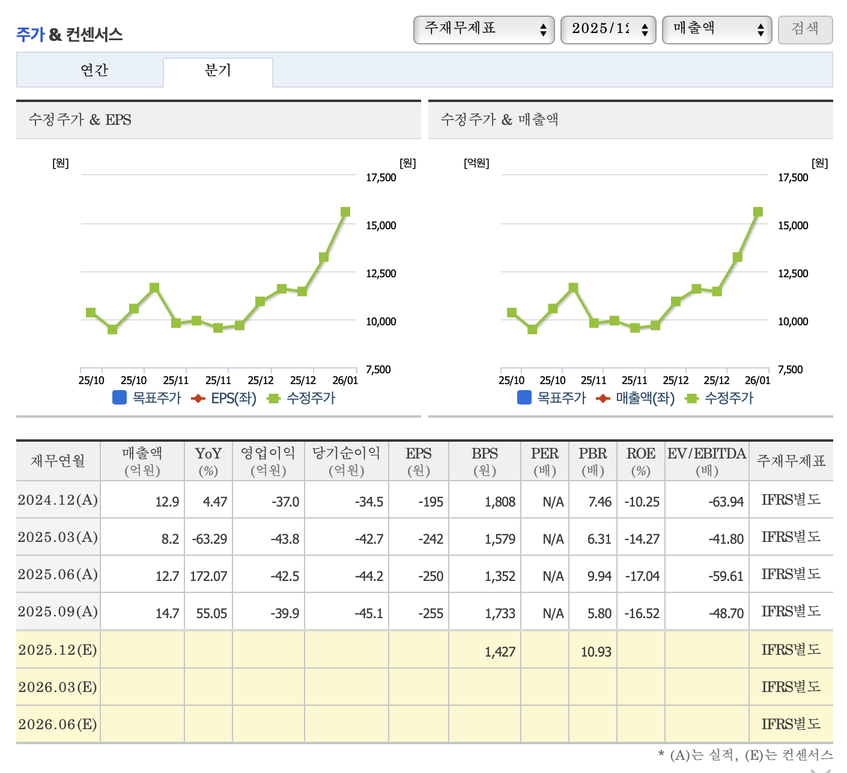847x773 pixels.
Task: Click ROE value -17.04
Action: coord(642,576)
